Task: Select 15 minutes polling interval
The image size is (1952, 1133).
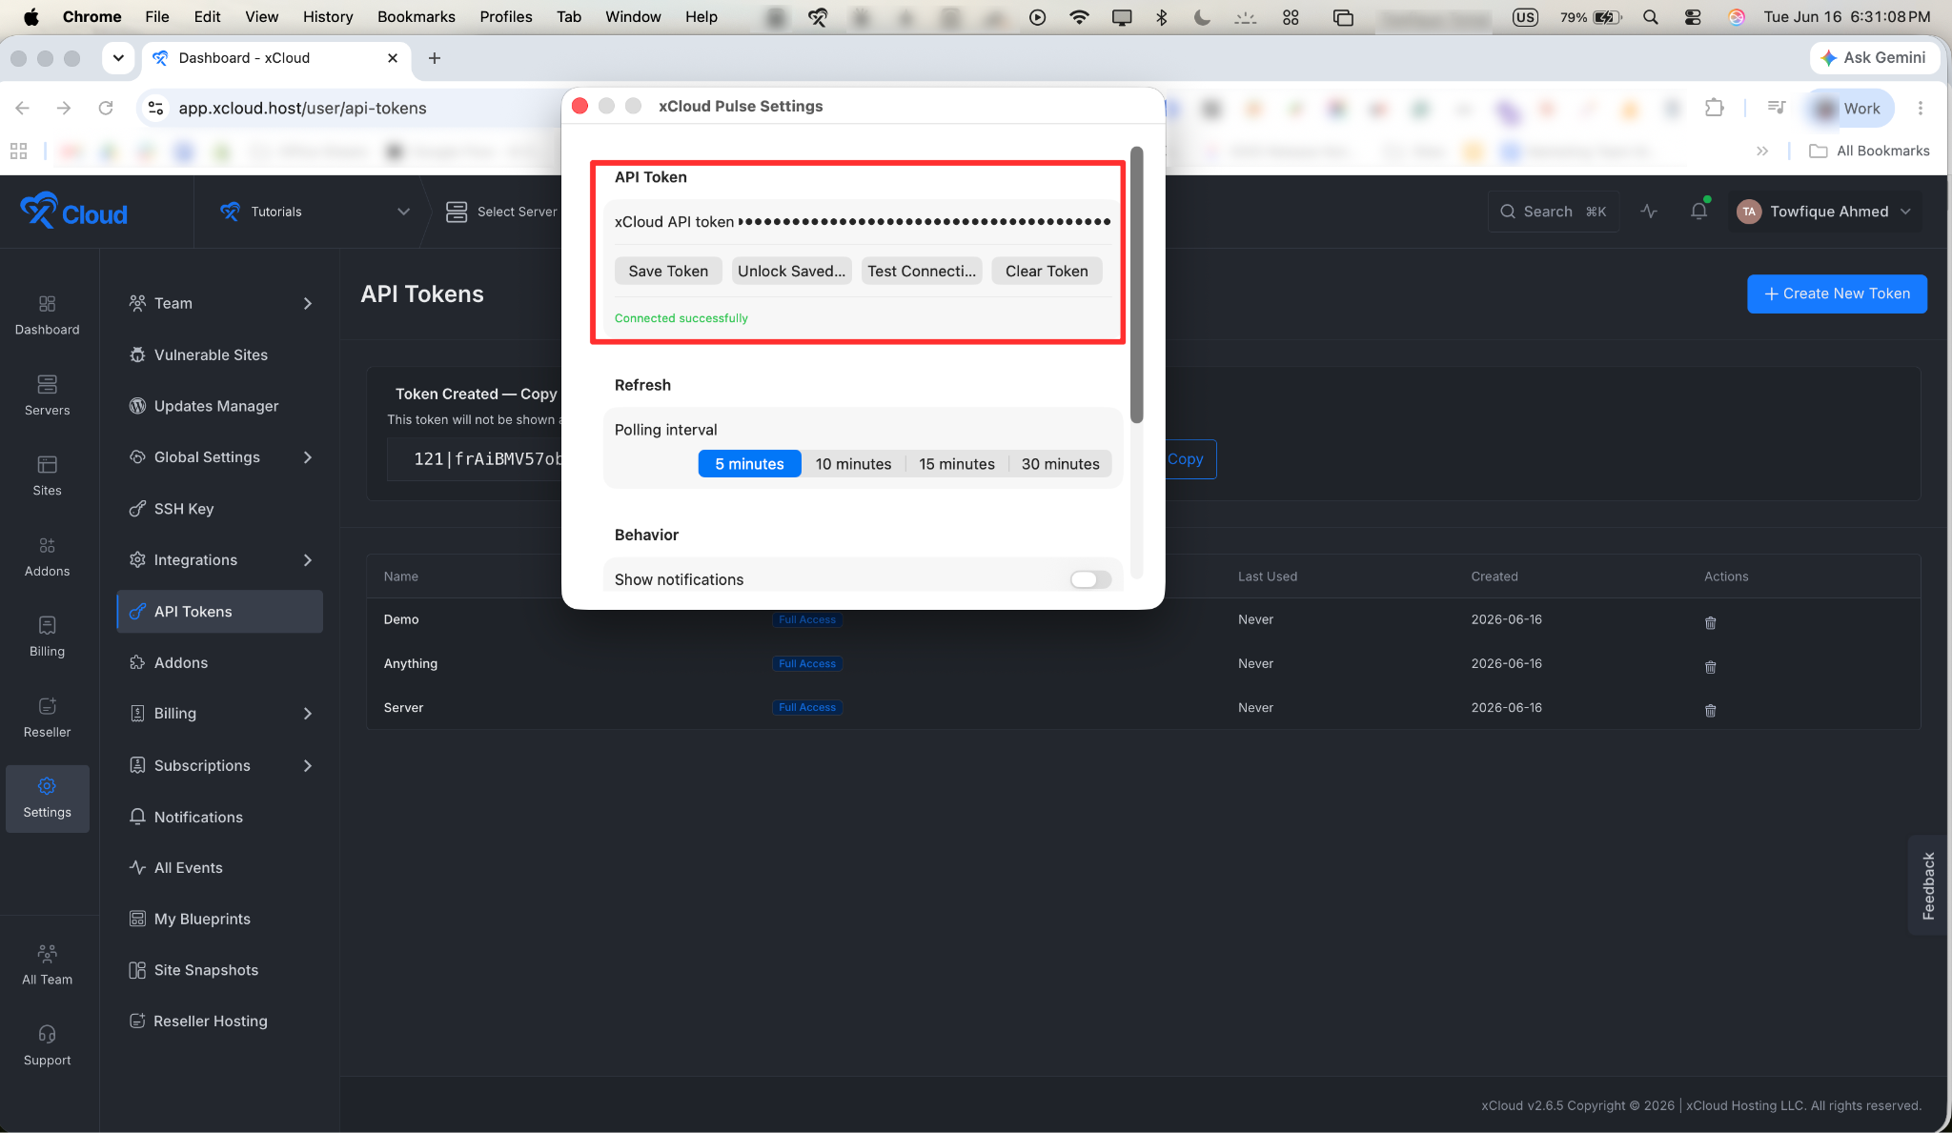Action: tap(957, 463)
